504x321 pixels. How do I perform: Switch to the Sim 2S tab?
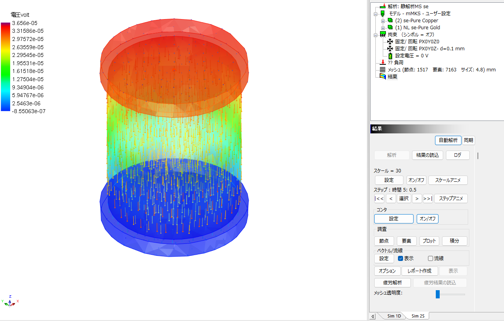pos(418,316)
